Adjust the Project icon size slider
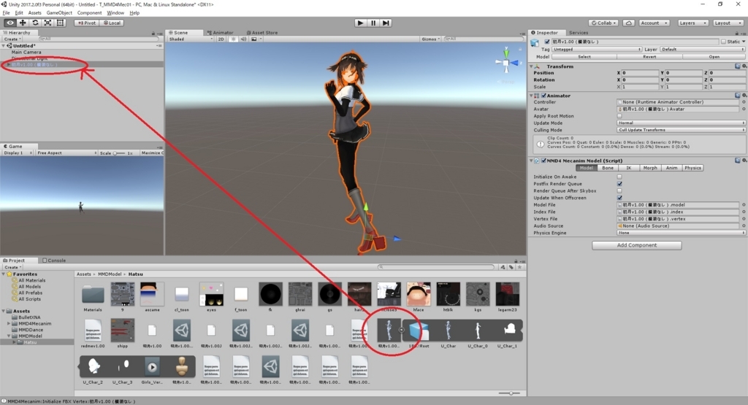 pyautogui.click(x=509, y=393)
